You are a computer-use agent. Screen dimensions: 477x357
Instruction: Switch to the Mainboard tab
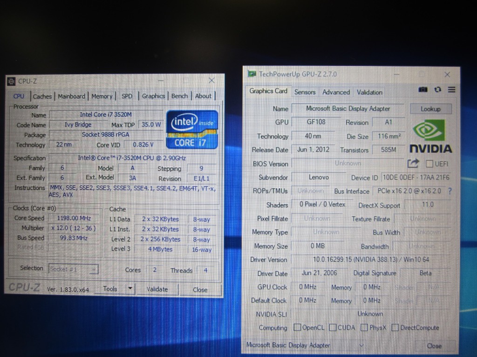[71, 96]
